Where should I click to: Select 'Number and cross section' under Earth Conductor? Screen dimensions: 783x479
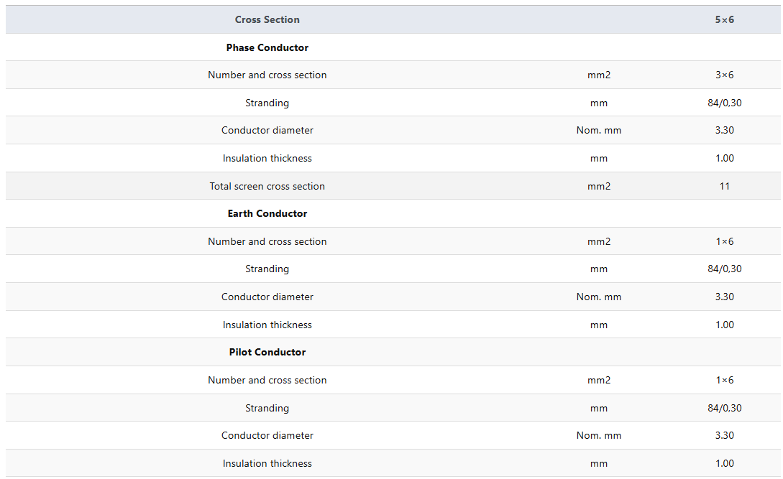267,241
